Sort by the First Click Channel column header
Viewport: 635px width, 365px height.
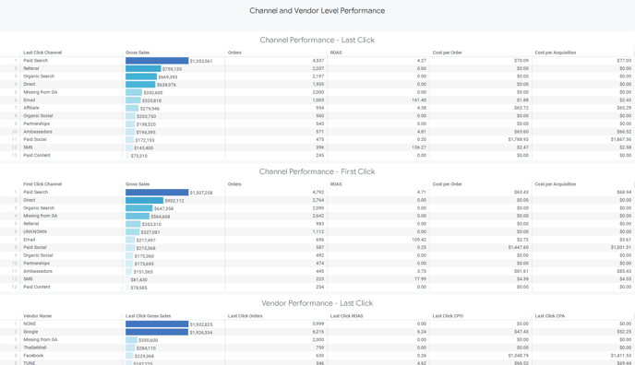42,184
